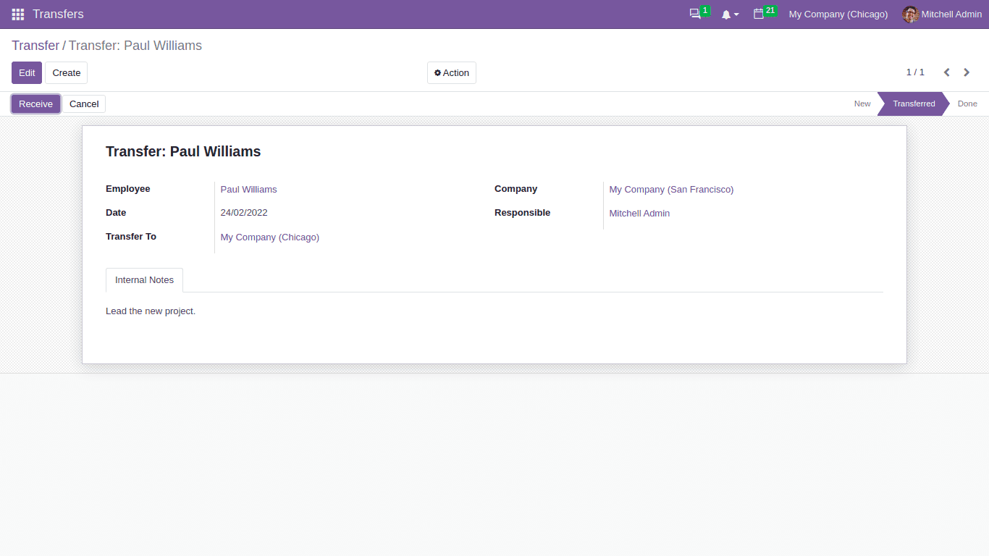Screen dimensions: 989x556
Task: Open the Paul Williams employee link
Action: tap(248, 189)
